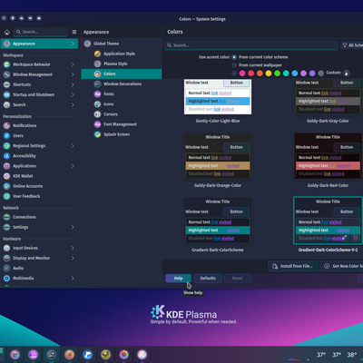Select Colors in the Appearance list

pyautogui.click(x=122, y=74)
